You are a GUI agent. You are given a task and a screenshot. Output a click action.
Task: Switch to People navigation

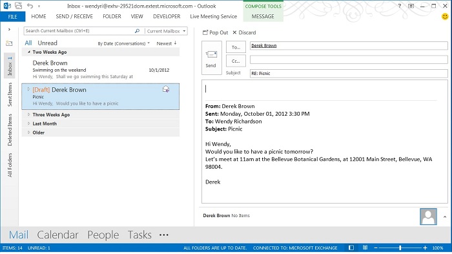coord(103,235)
